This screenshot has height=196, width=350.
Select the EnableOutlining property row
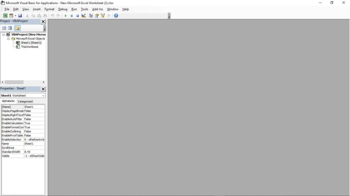coord(23,131)
